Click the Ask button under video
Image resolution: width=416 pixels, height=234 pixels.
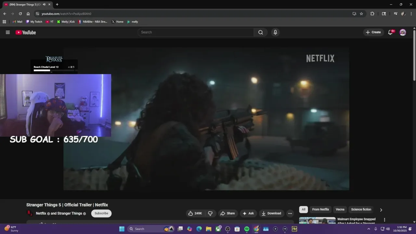(248, 213)
